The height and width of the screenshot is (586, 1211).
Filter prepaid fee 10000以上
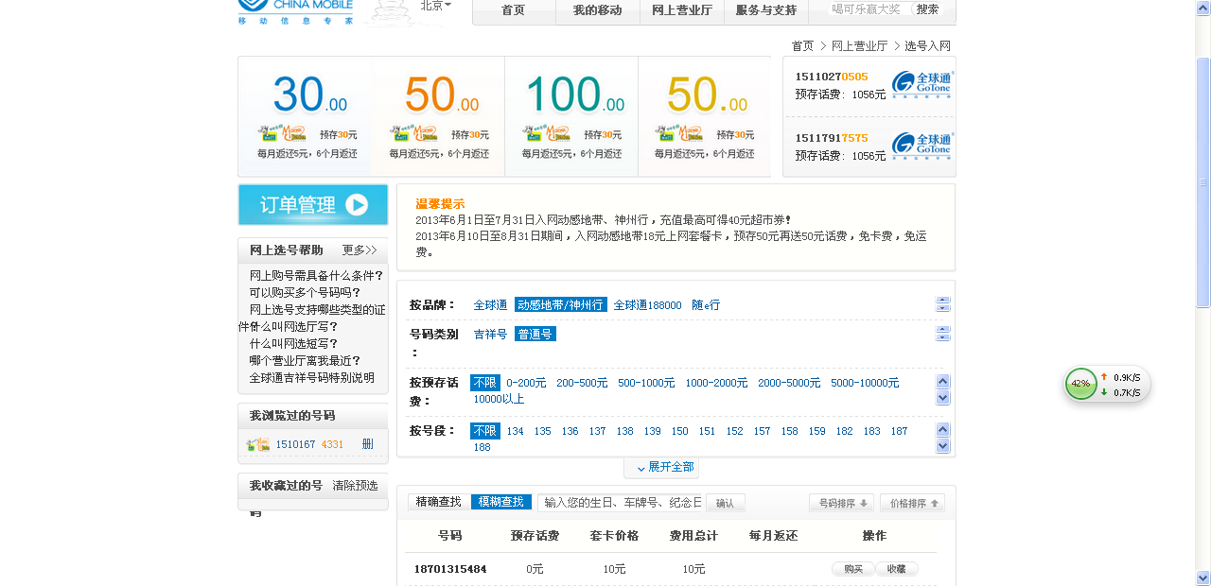pos(499,399)
